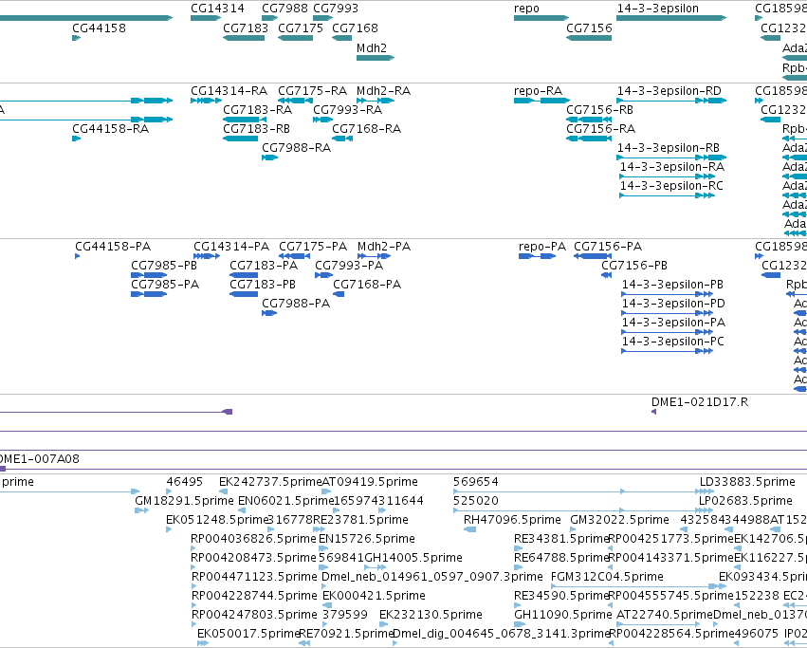
Task: Click transcript CG7183-RA label
Action: (x=257, y=110)
